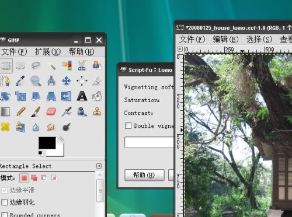Enable the Rounded corners checkbox

pos(5,215)
